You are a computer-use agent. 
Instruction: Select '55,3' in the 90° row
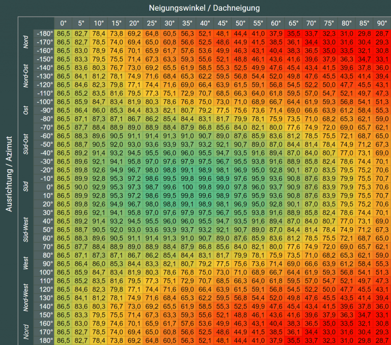coord(382,264)
